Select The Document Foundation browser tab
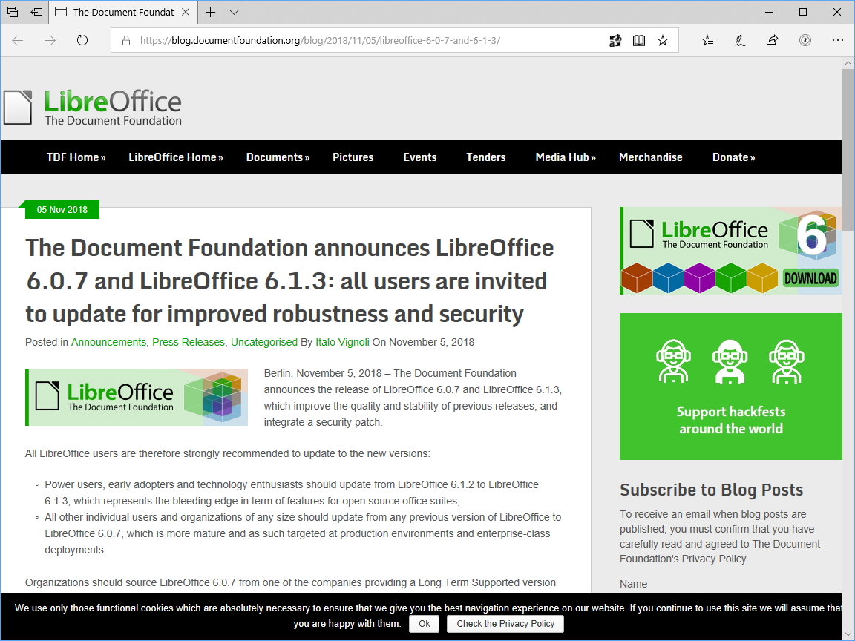Viewport: 855px width, 641px height. point(122,12)
